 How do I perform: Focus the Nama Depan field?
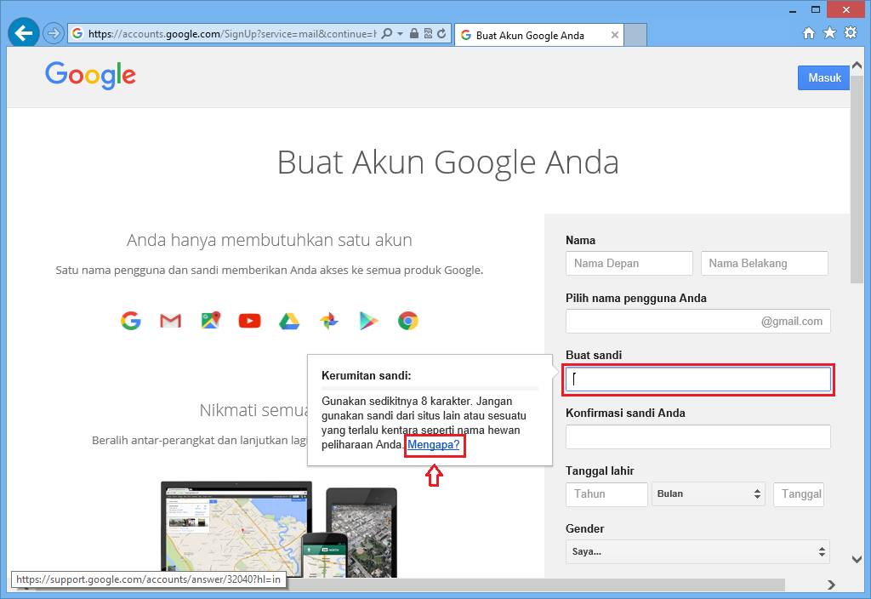point(629,264)
